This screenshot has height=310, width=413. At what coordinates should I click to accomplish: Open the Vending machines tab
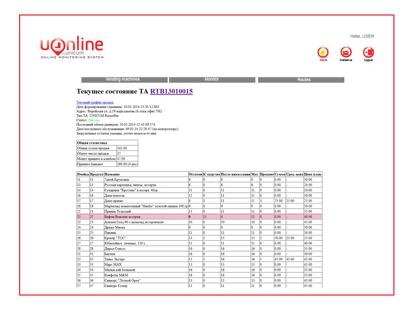tap(124, 80)
